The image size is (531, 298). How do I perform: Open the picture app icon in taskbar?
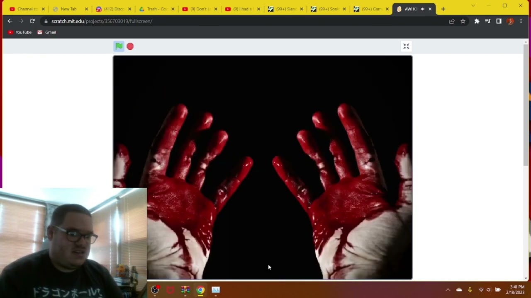(216, 290)
